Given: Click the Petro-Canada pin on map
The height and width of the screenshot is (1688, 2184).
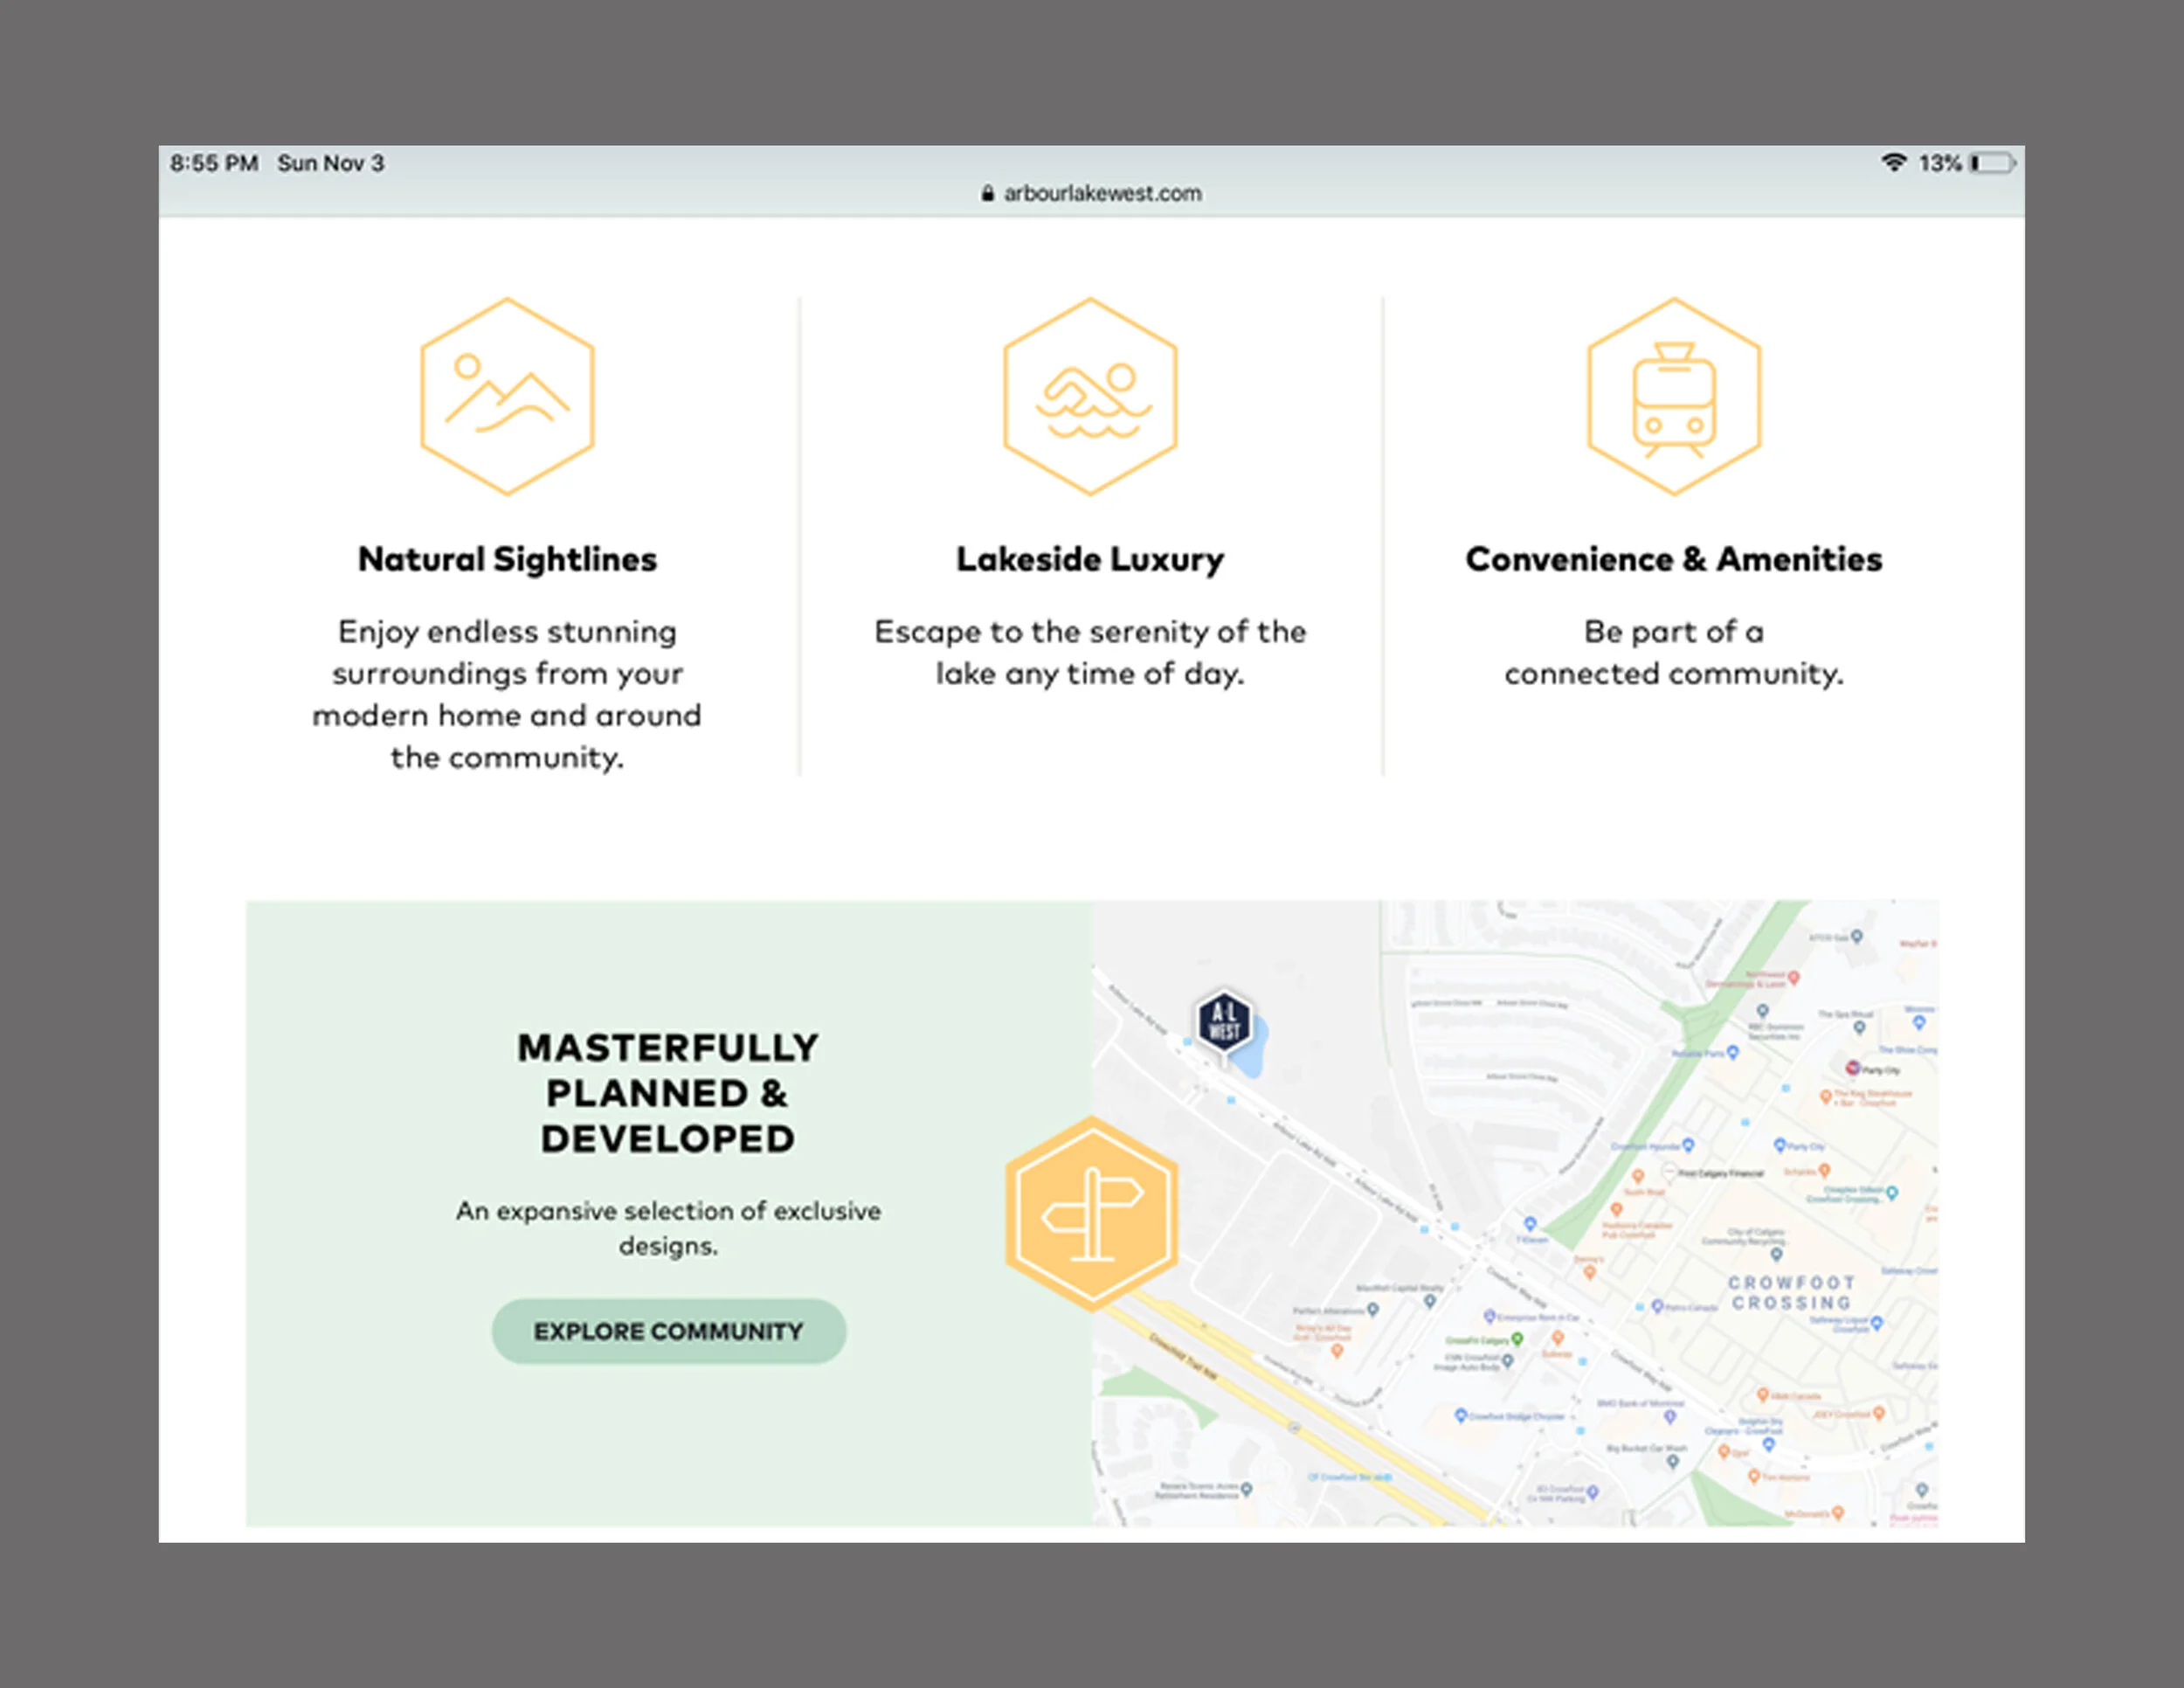Looking at the screenshot, I should tap(1657, 1306).
